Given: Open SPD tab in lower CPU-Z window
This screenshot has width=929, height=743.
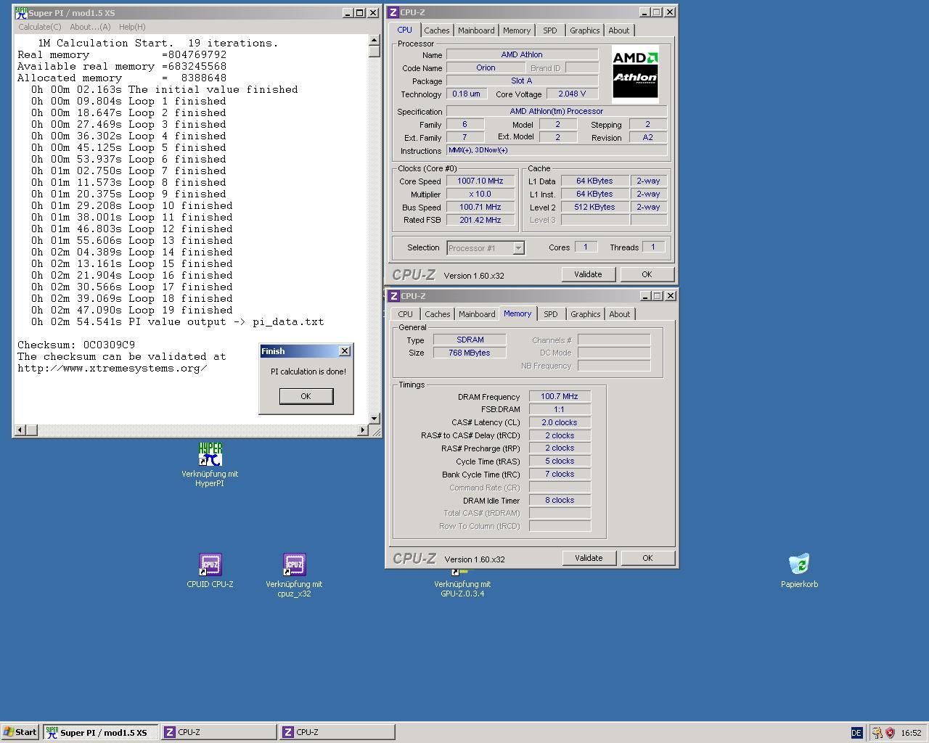Looking at the screenshot, I should 551,314.
